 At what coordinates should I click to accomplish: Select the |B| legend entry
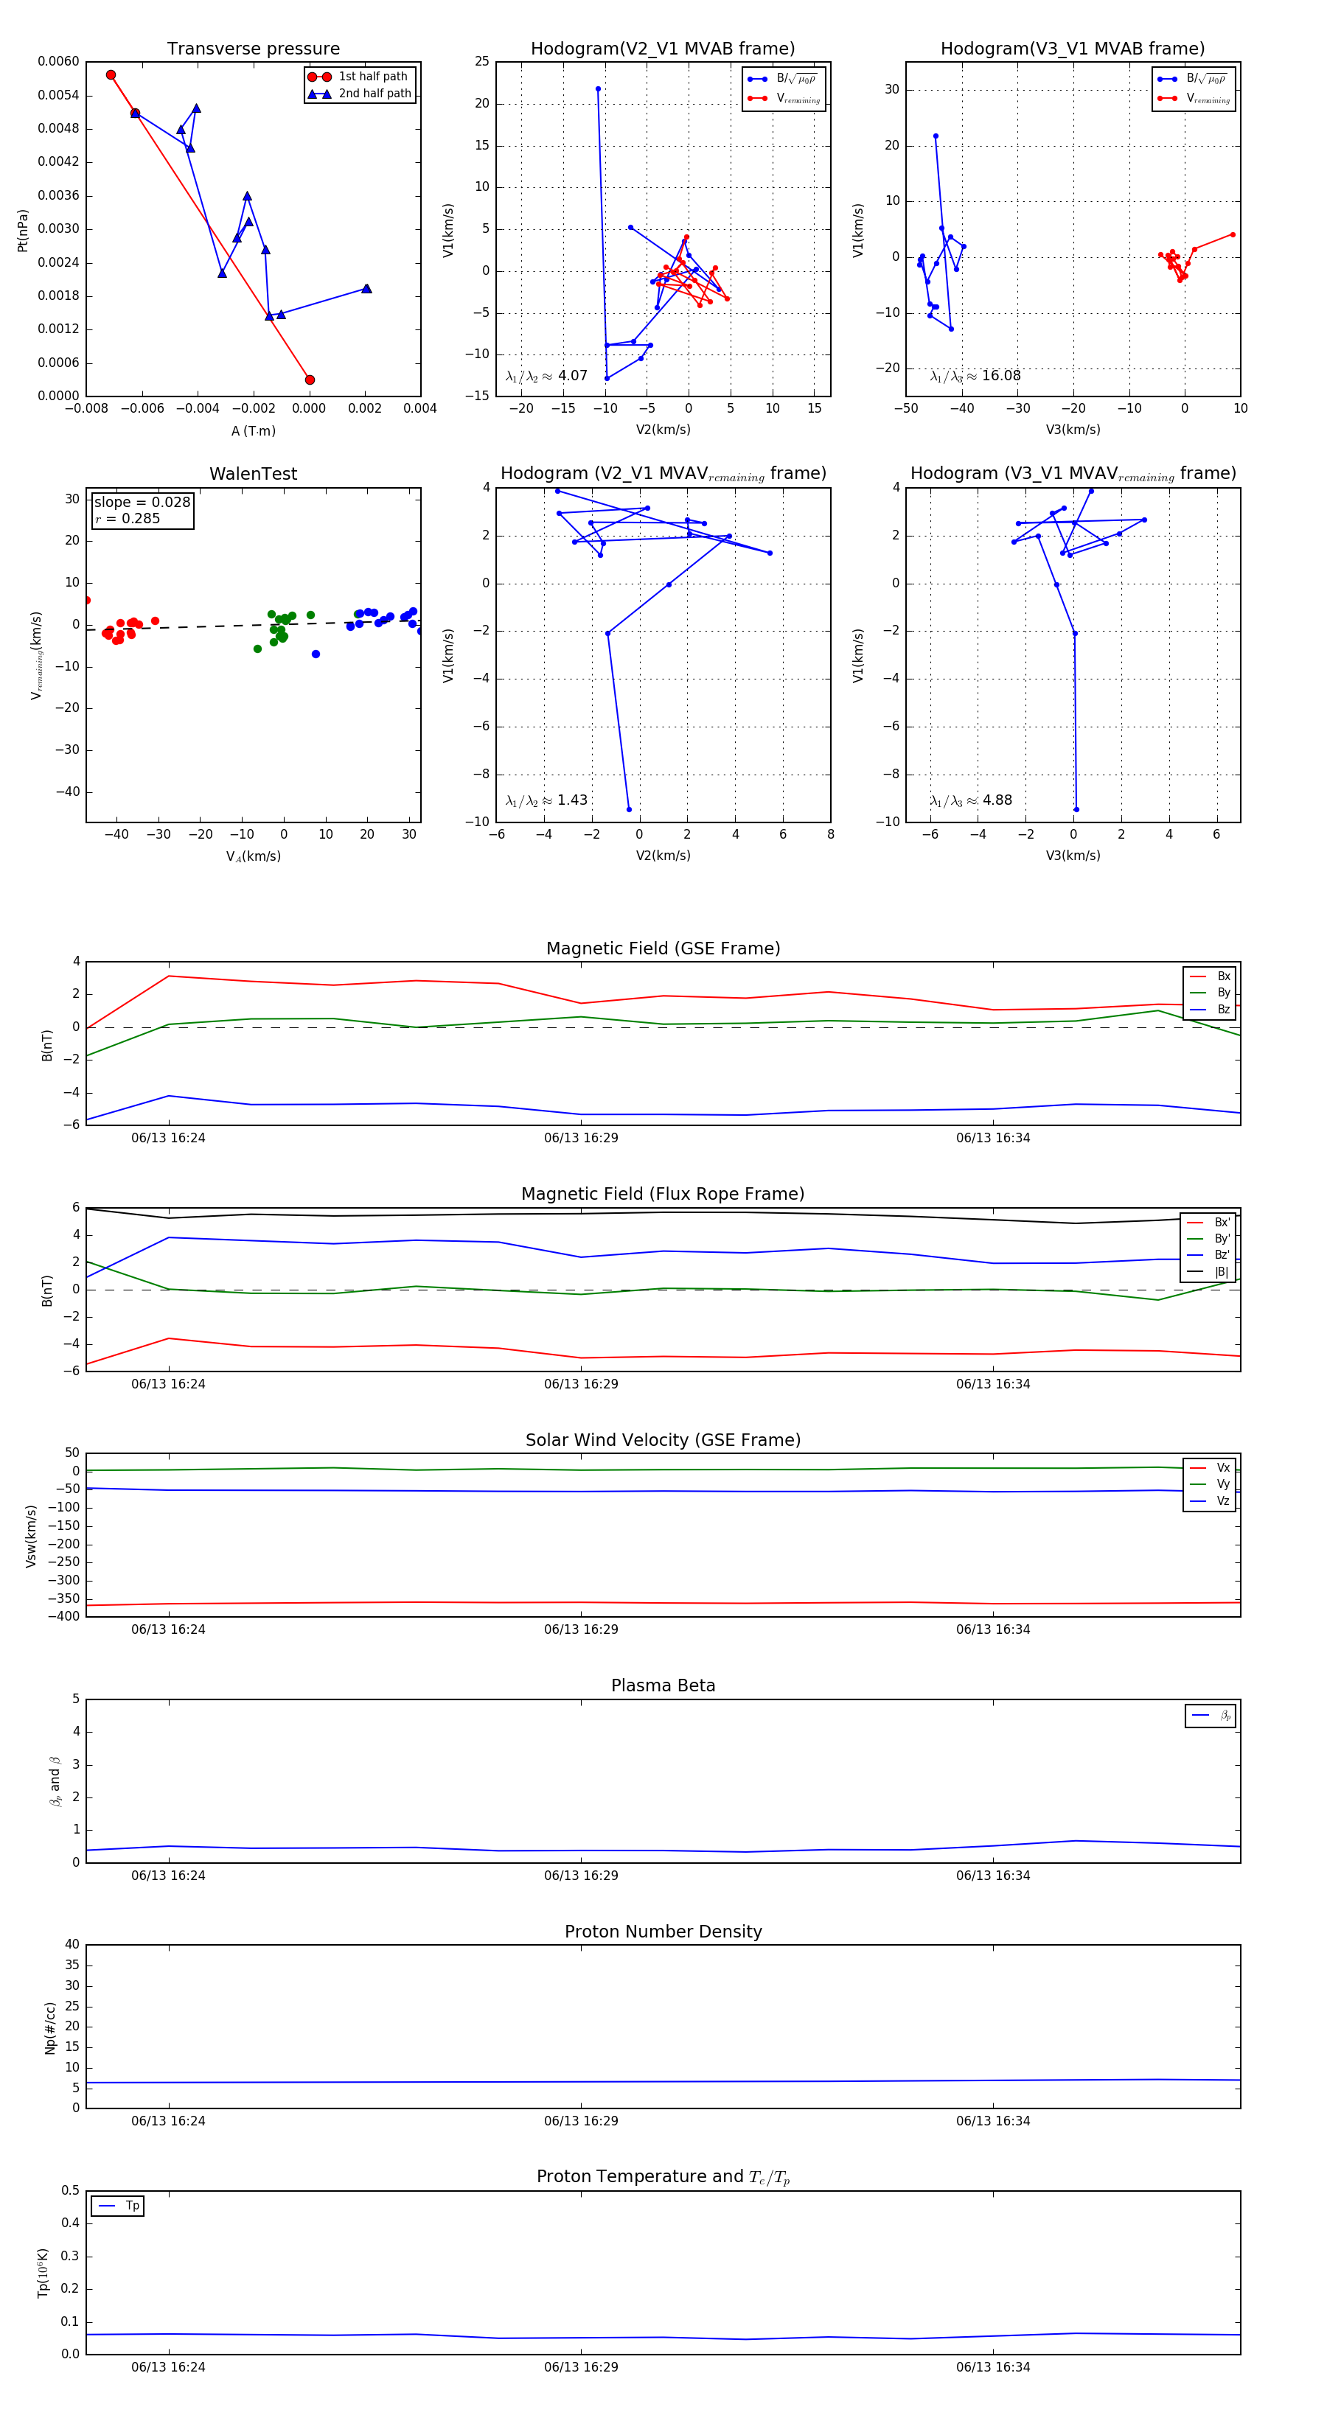1208,1272
